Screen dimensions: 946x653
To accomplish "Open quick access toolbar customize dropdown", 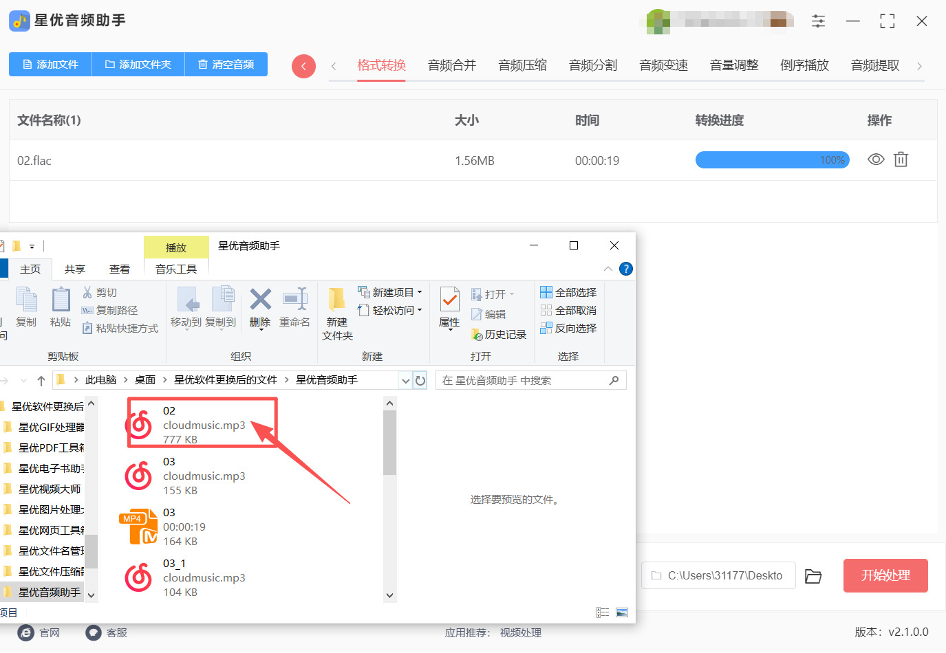I will coord(32,246).
